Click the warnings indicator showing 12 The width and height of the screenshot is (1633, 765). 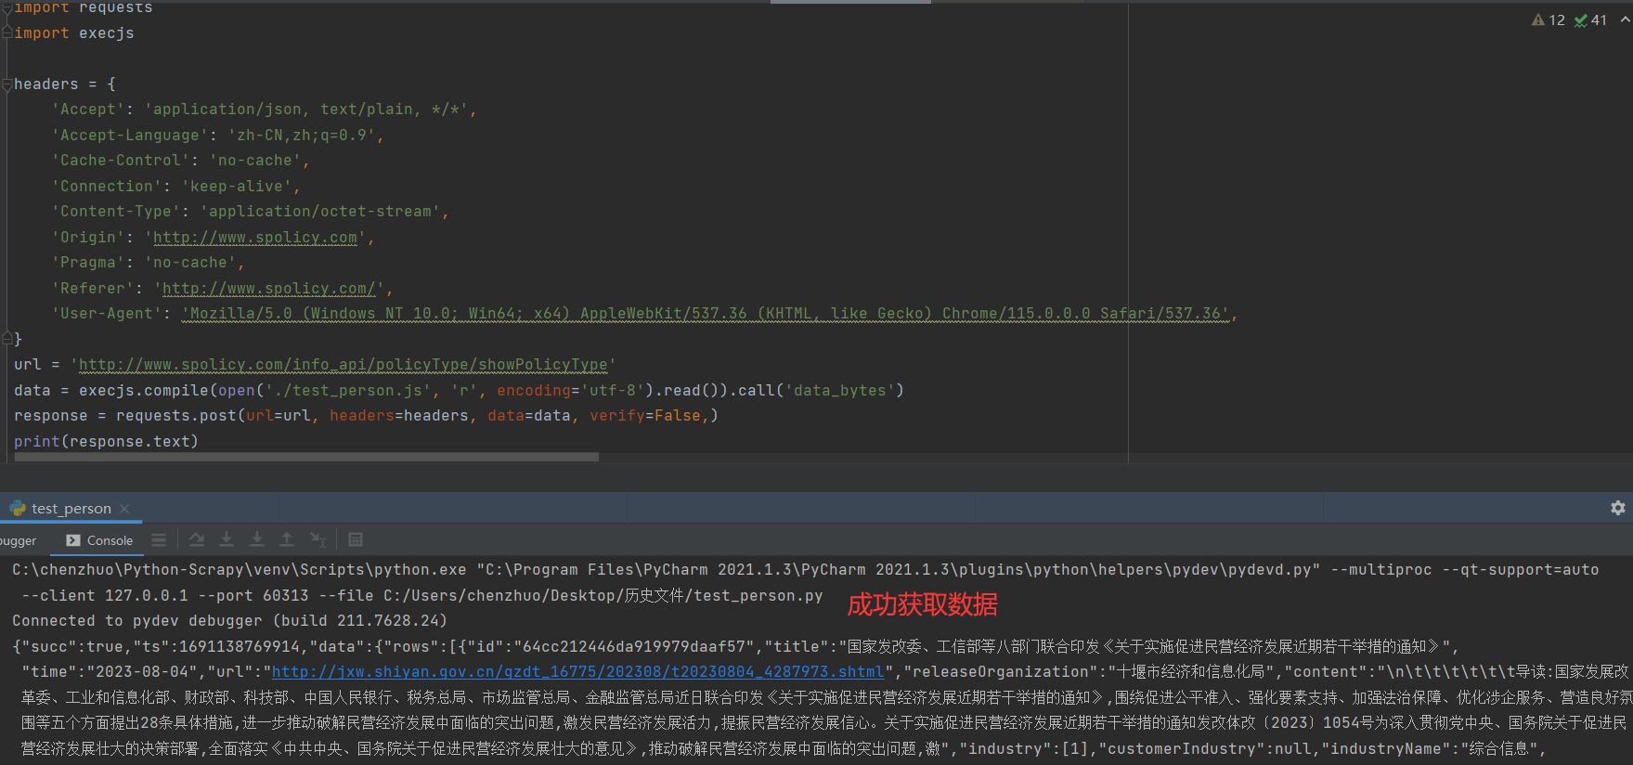1549,19
